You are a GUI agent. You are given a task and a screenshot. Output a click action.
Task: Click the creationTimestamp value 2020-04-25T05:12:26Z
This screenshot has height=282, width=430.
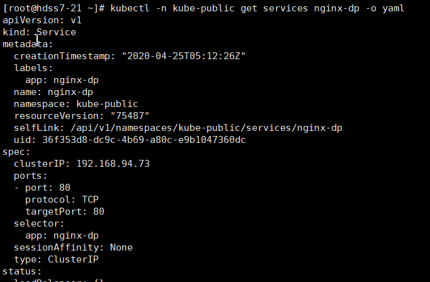pyautogui.click(x=184, y=56)
